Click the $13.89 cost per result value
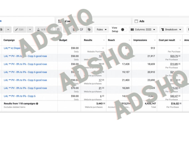This screenshot has width=189, height=158. pos(174,64)
